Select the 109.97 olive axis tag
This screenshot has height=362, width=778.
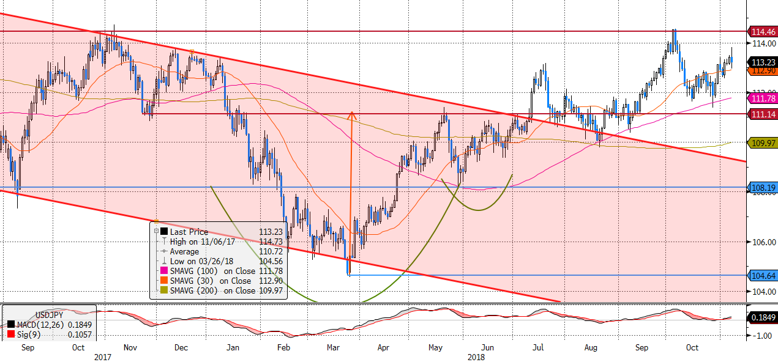tap(763, 142)
